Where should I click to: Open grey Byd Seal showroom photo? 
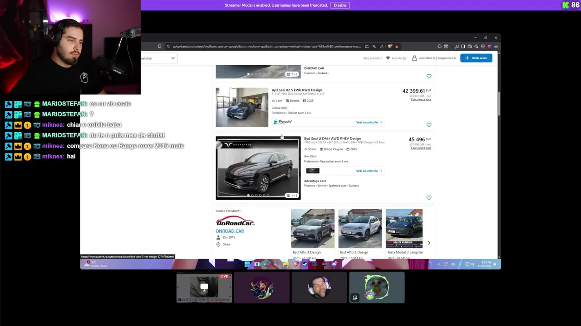pyautogui.click(x=242, y=107)
